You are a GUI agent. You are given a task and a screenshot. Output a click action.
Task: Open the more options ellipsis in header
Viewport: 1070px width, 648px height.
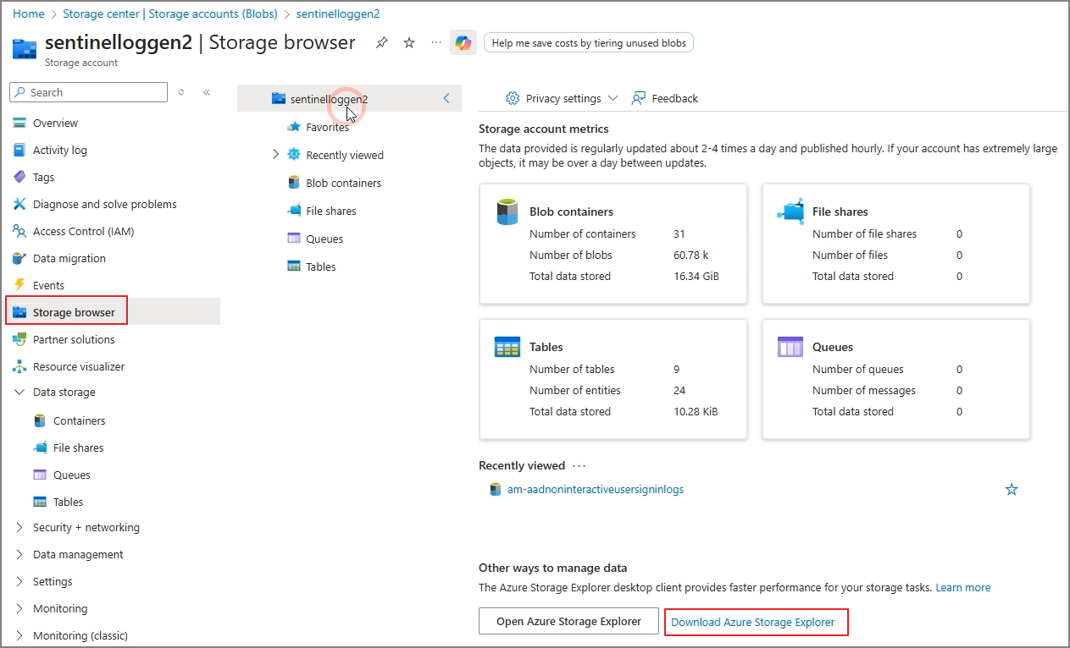point(435,42)
